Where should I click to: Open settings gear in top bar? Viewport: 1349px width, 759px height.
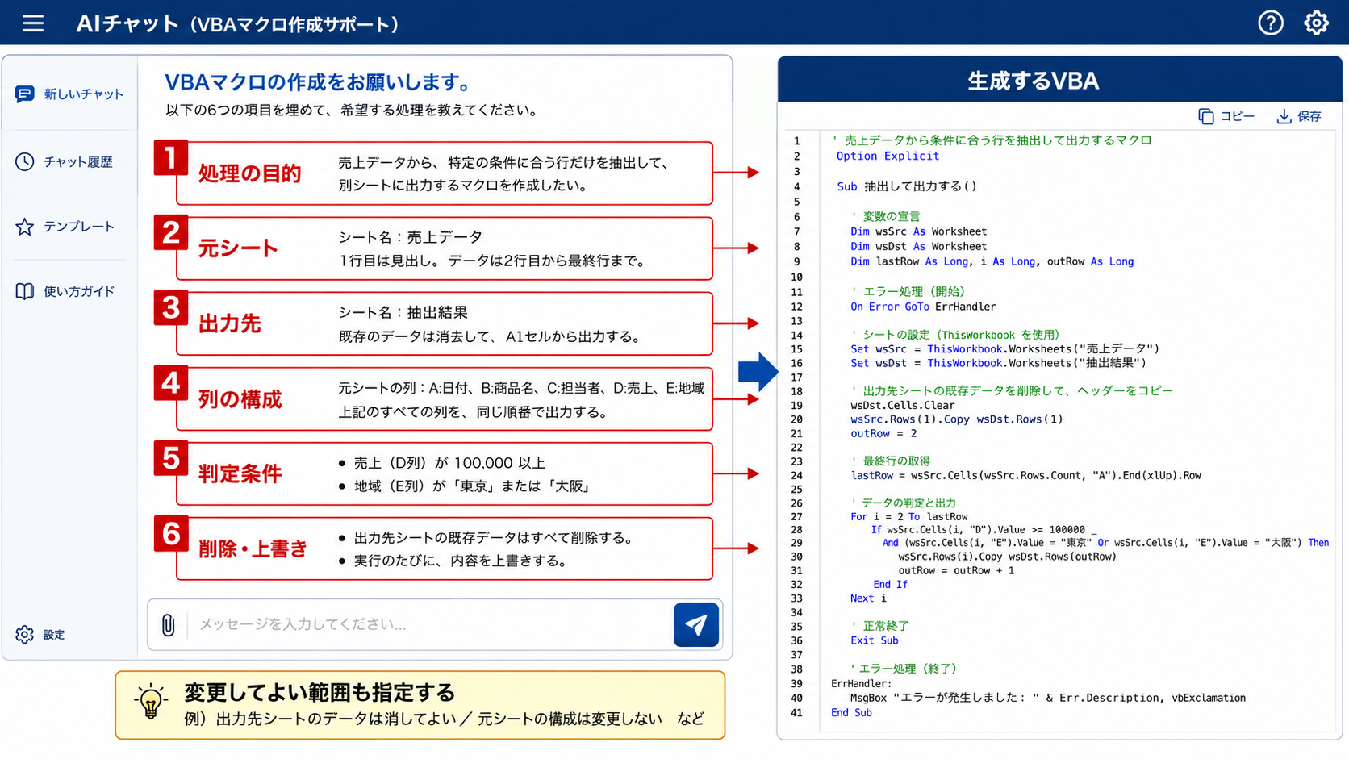[x=1317, y=23]
